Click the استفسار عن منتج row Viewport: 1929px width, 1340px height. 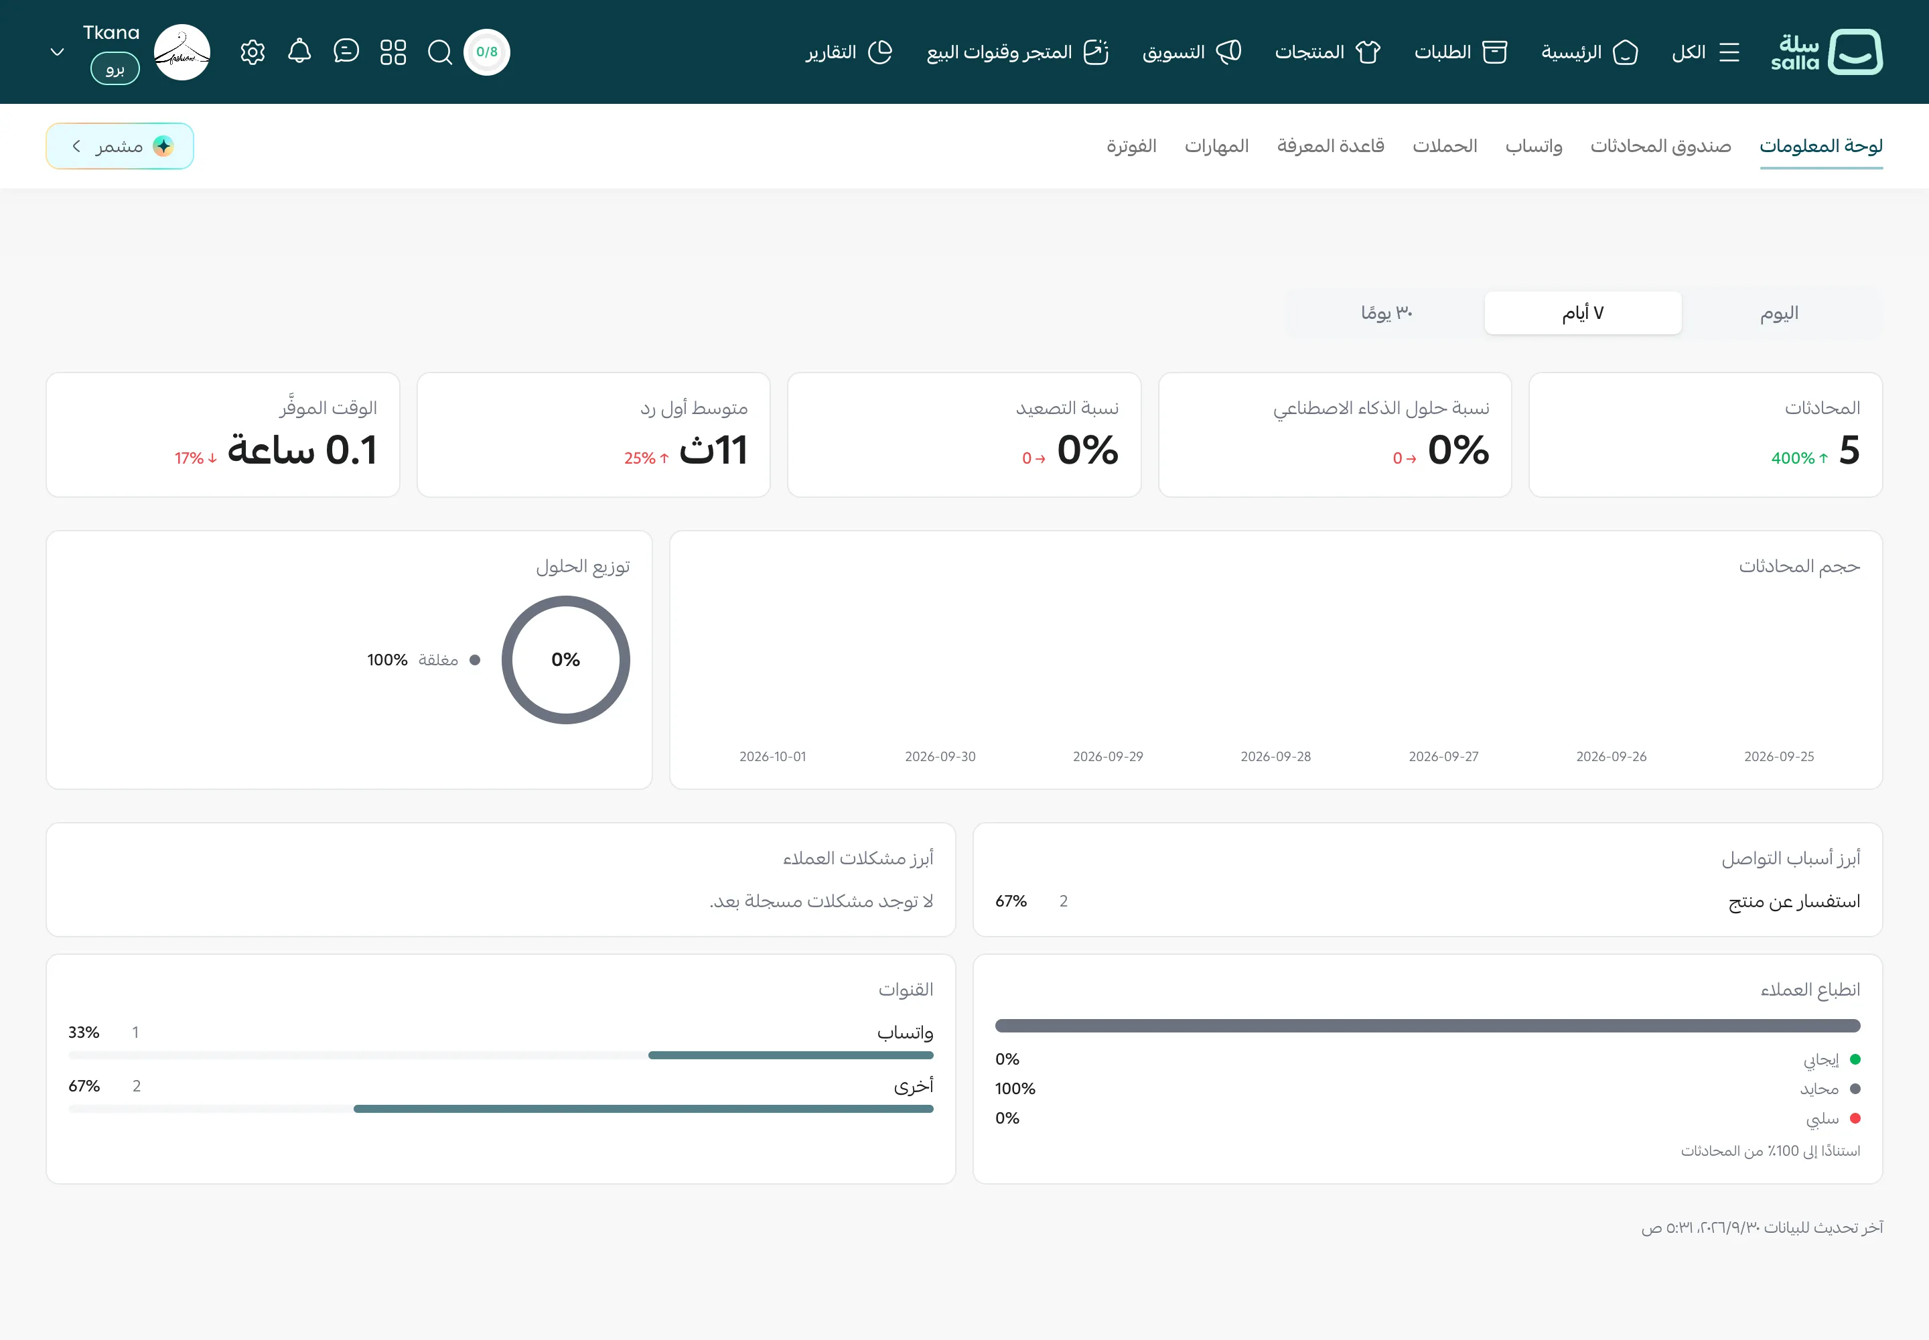pyautogui.click(x=1427, y=901)
